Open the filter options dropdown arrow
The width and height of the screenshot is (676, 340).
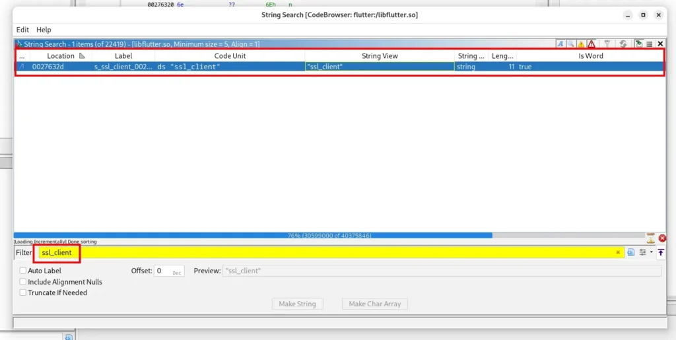pos(652,252)
